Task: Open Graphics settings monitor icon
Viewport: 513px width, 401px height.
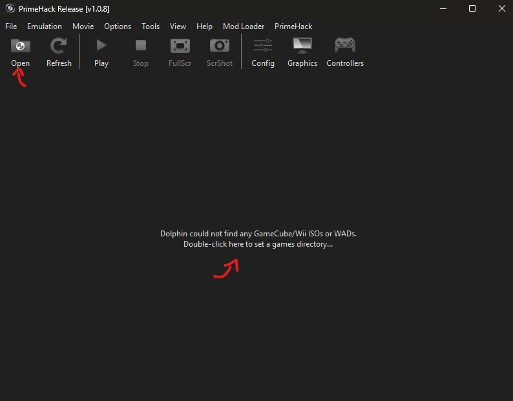Action: [x=302, y=45]
